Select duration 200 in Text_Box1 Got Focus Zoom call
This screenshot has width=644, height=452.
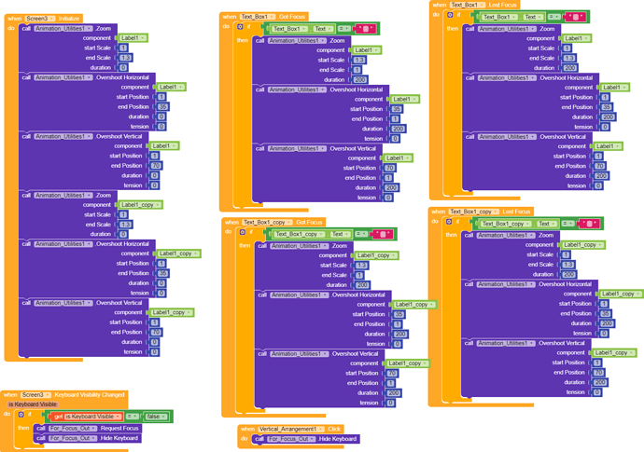coord(359,79)
